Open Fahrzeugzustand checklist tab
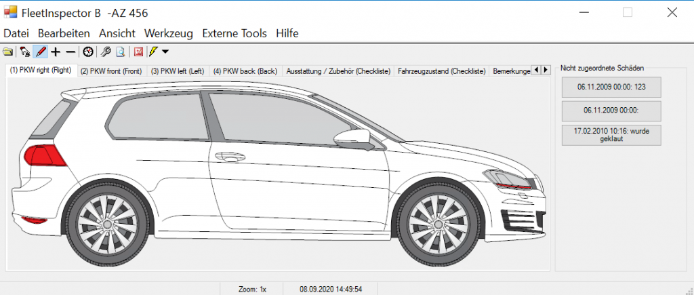The image size is (694, 295). [442, 71]
